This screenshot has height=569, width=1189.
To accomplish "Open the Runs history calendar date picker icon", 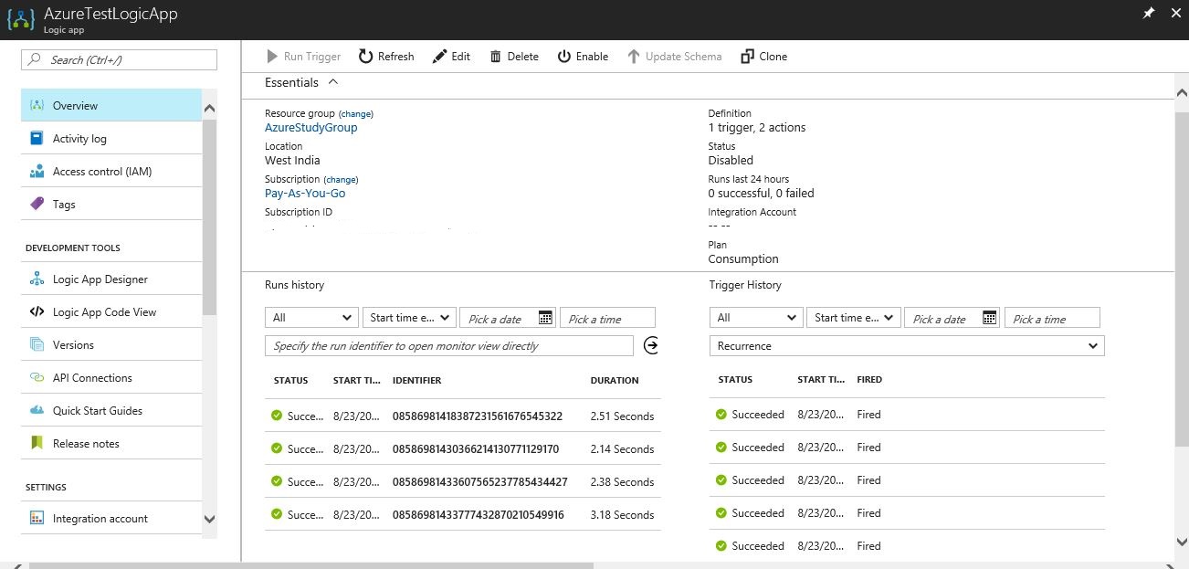I will [x=545, y=318].
